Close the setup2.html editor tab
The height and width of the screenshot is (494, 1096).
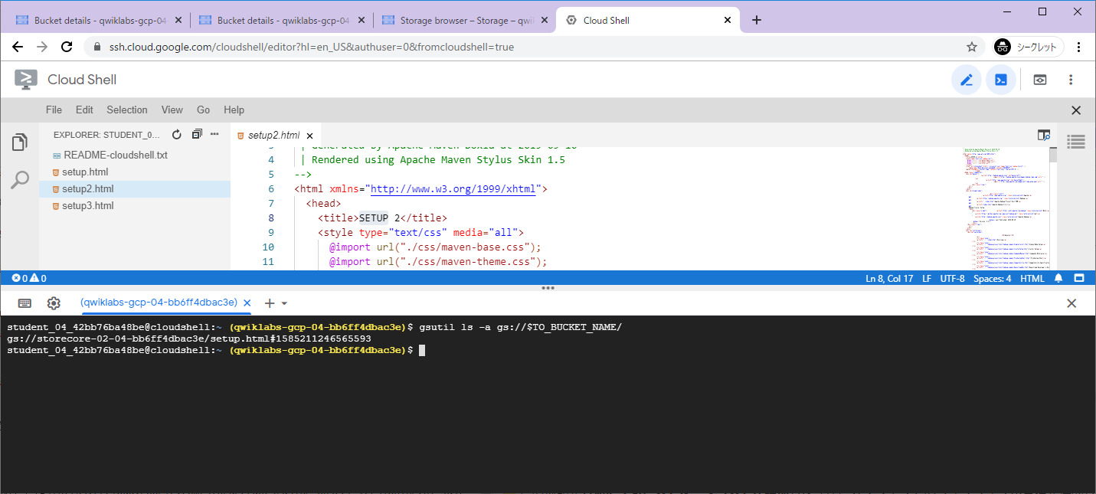point(309,136)
